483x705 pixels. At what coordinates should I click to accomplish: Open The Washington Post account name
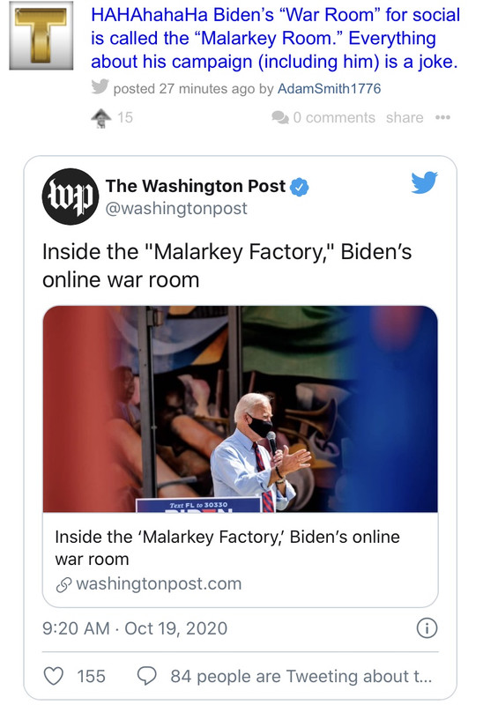tap(195, 186)
